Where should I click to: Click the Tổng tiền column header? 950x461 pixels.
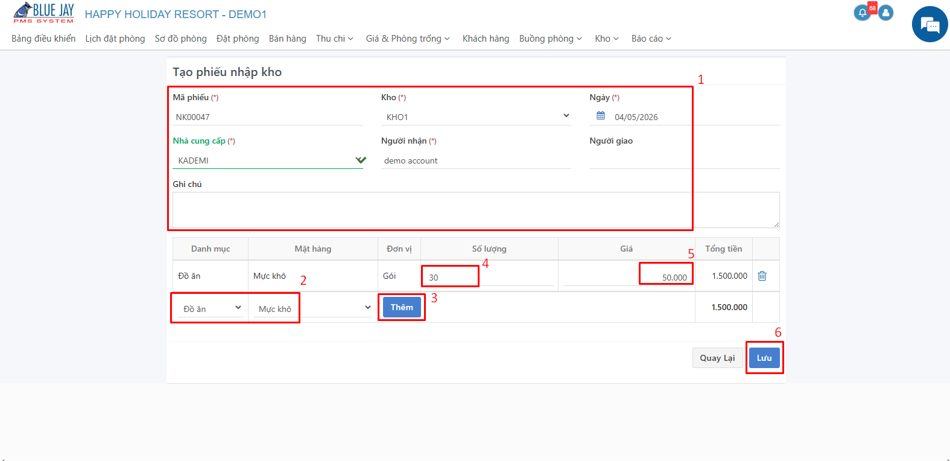click(724, 249)
